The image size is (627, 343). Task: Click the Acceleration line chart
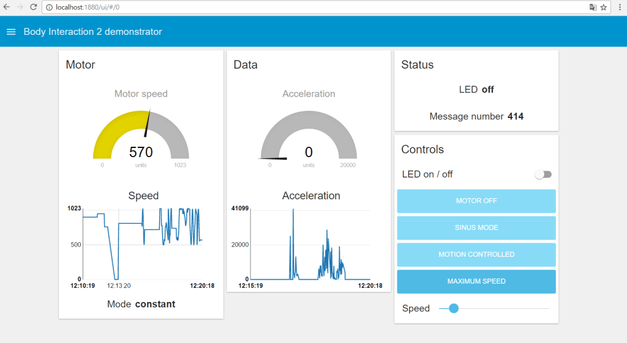(309, 243)
